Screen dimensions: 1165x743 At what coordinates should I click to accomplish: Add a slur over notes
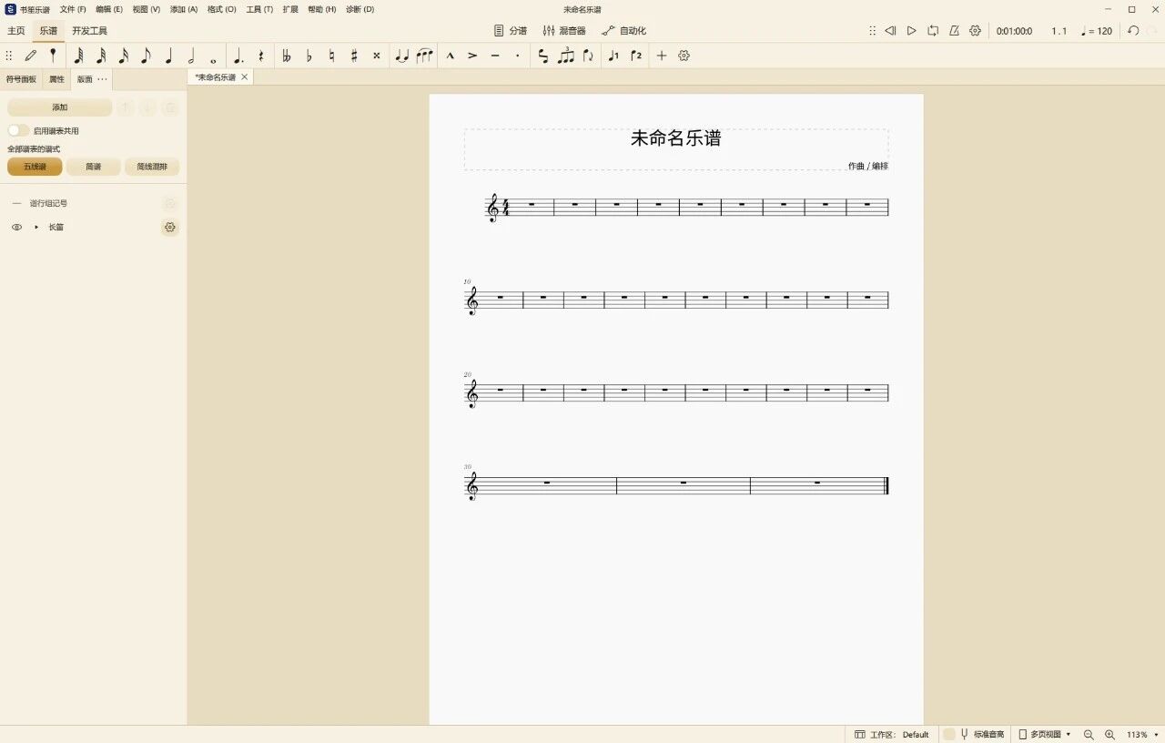pos(424,56)
